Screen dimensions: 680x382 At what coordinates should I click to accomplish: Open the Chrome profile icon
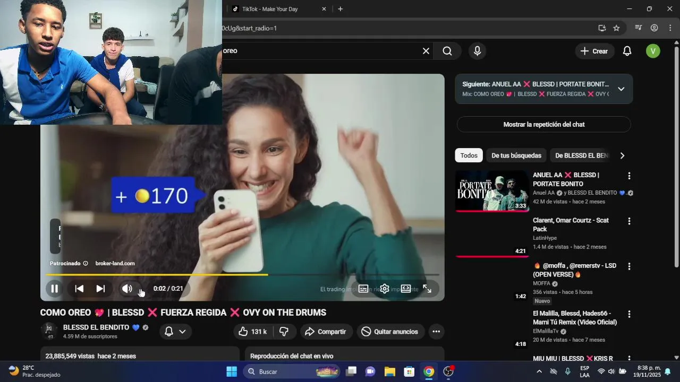tap(654, 28)
